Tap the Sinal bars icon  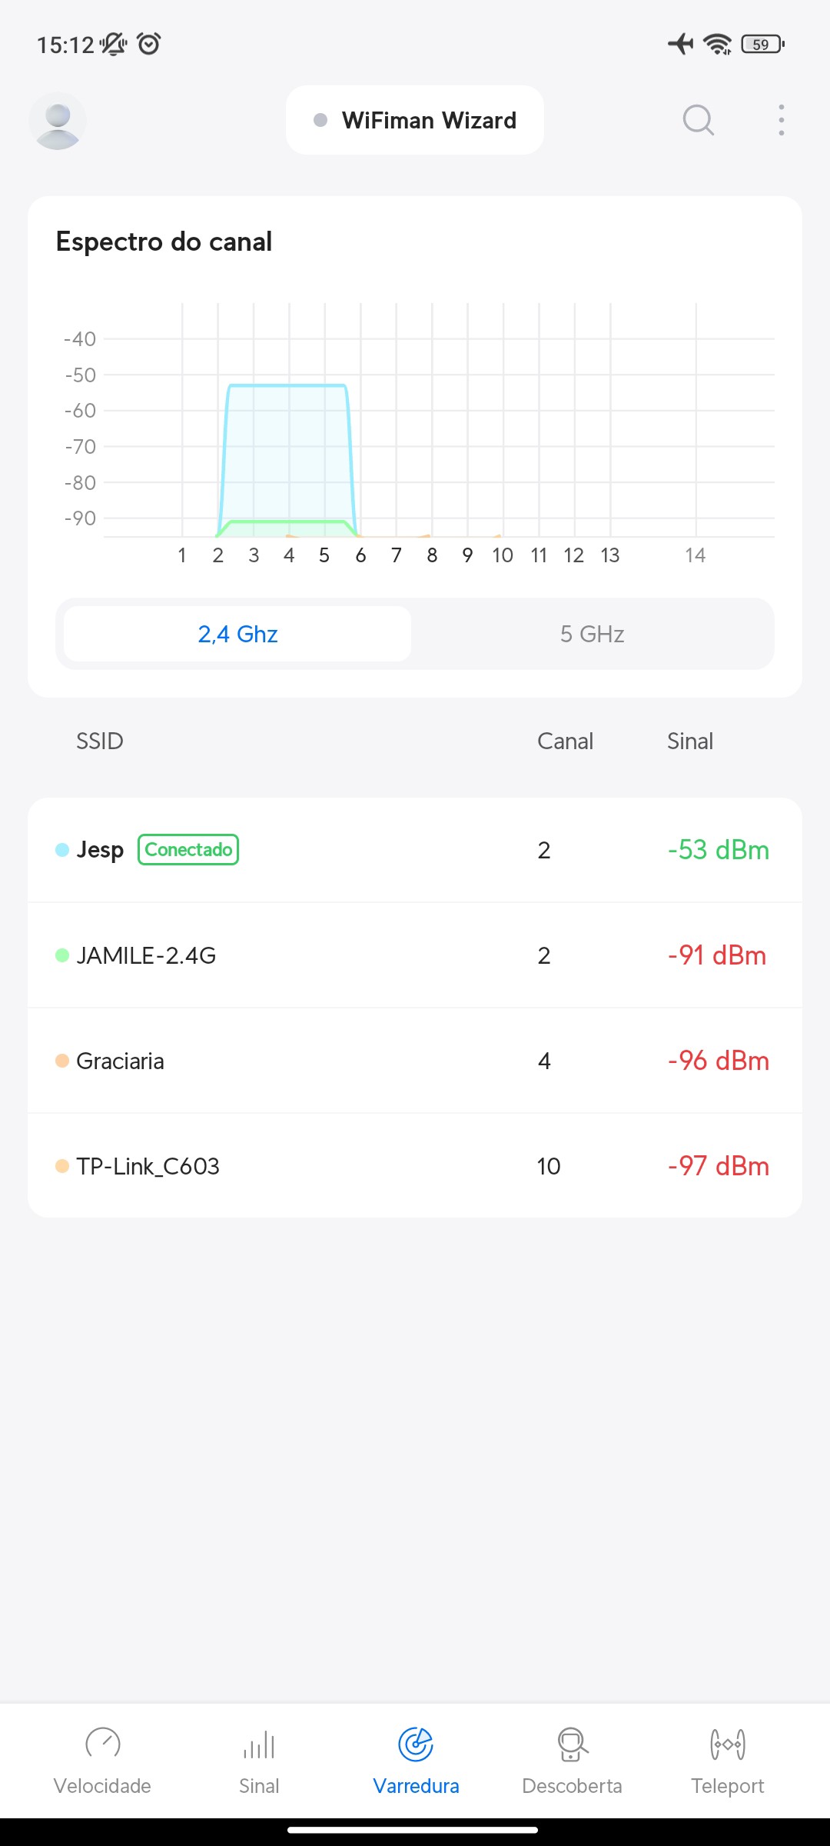coord(259,1744)
